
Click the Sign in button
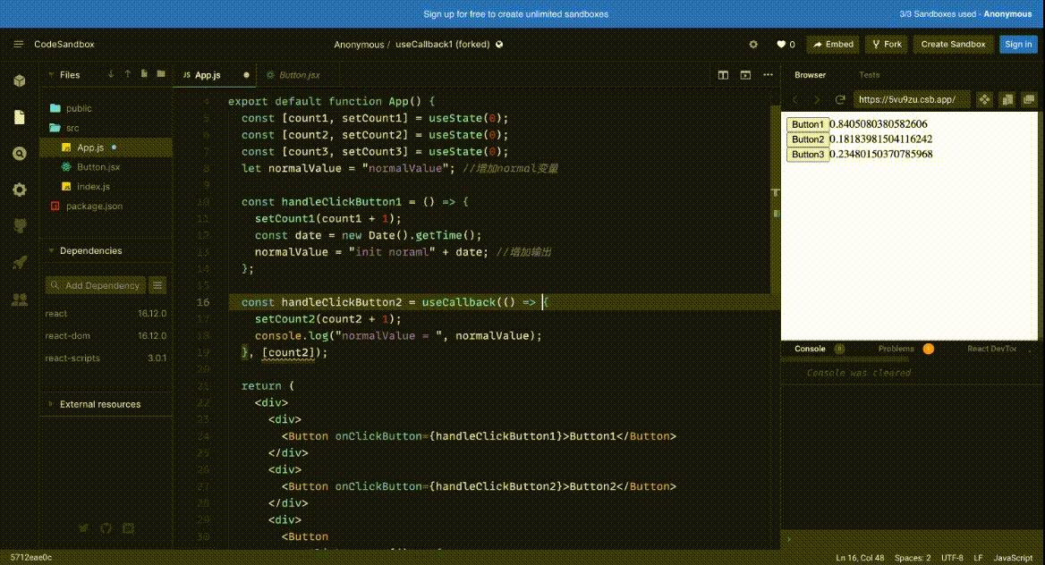[x=1018, y=44]
